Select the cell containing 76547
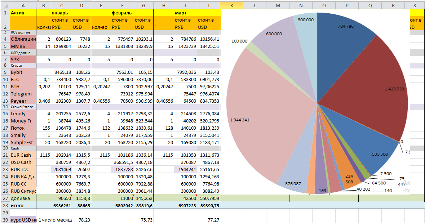The height and width of the screenshot is (223, 425). point(62,94)
